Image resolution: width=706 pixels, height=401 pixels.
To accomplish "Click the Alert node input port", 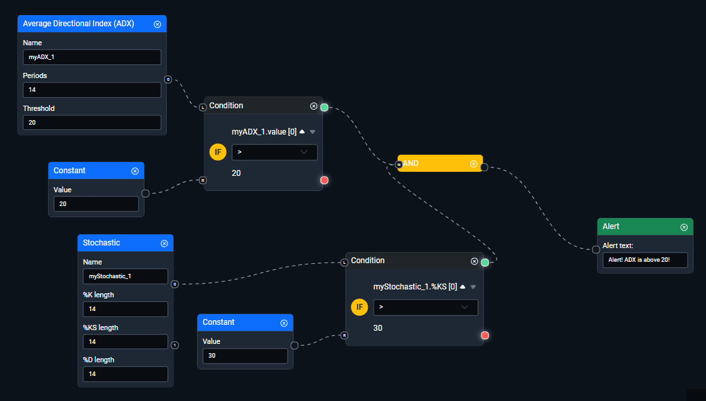I will (x=596, y=249).
